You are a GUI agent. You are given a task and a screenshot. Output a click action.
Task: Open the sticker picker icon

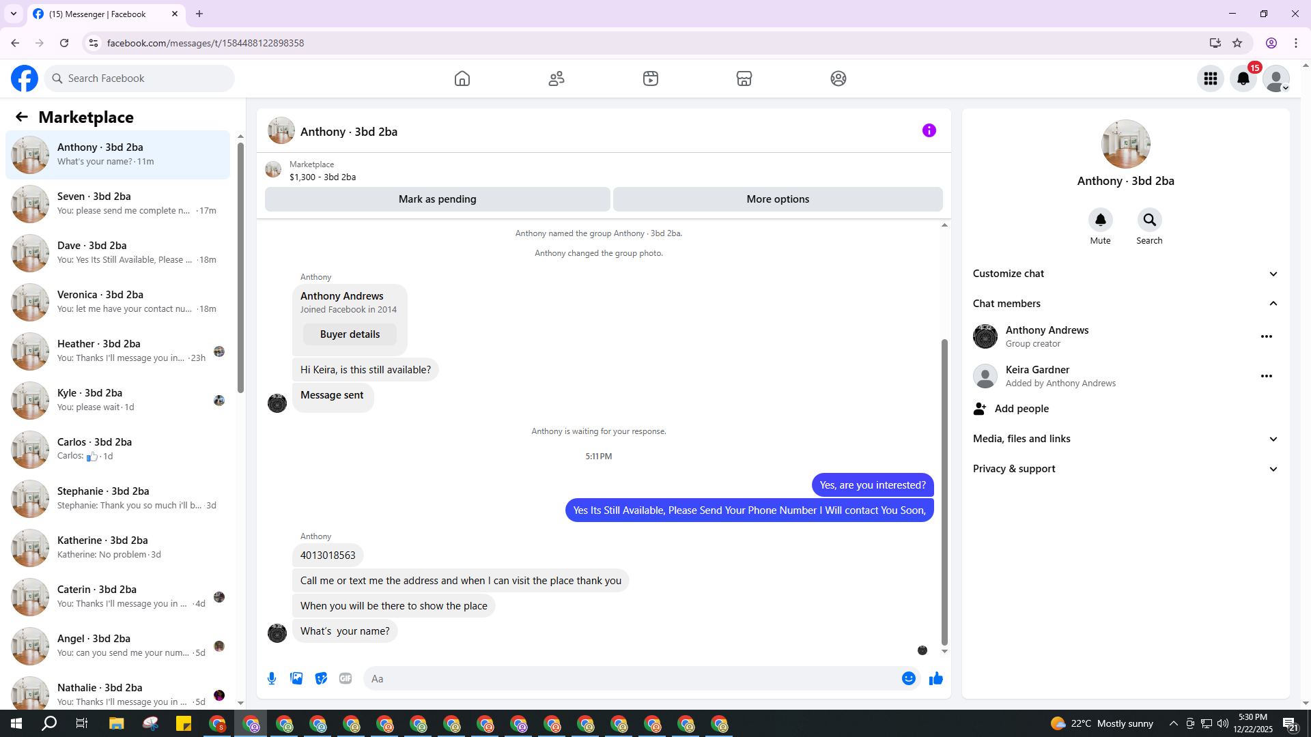click(321, 678)
